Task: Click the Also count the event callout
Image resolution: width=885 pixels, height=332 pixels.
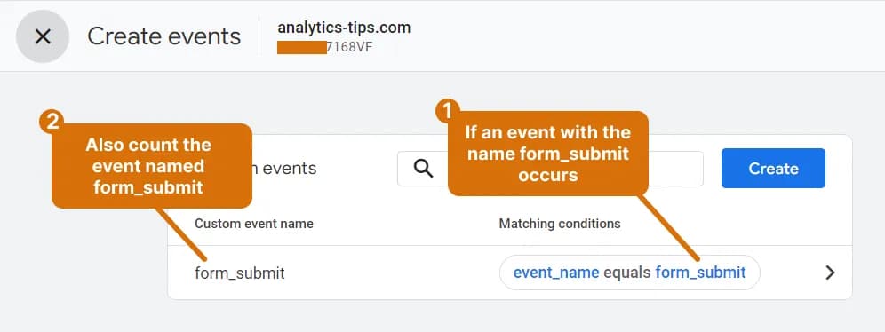Action: point(151,166)
